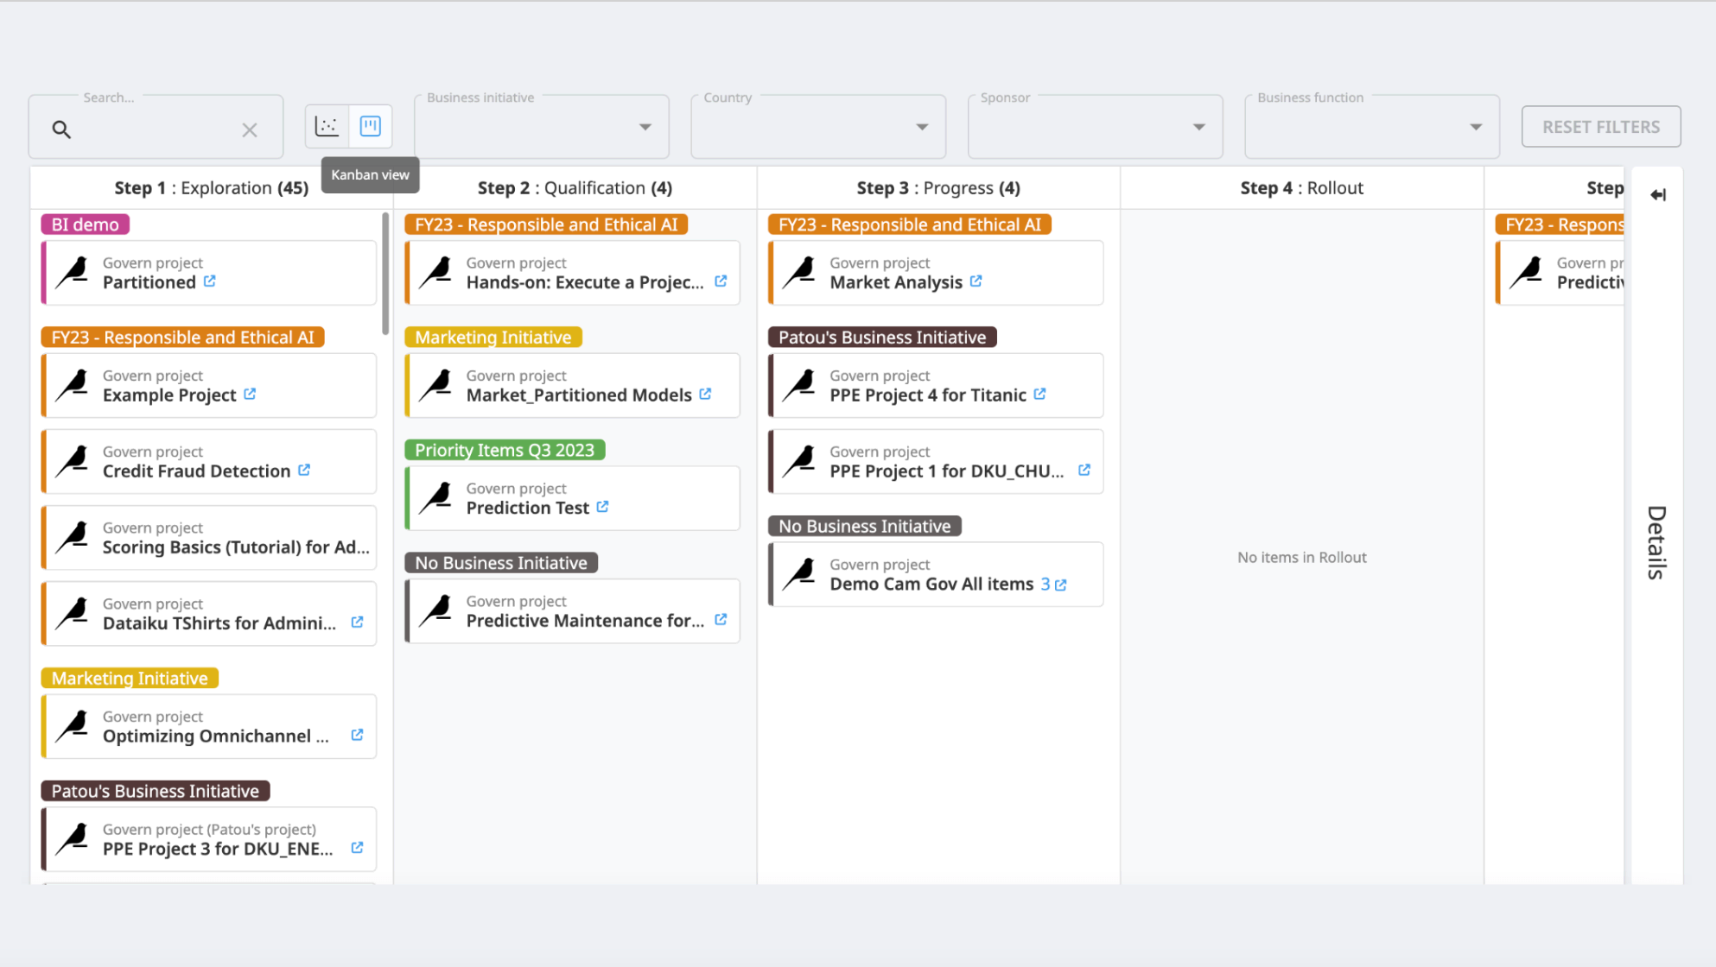This screenshot has width=1716, height=967.
Task: Open the PPE Project 4 for Titanic title
Action: (x=928, y=395)
